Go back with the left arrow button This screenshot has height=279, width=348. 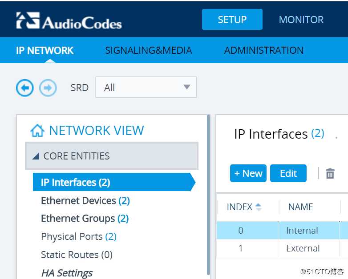click(x=25, y=88)
